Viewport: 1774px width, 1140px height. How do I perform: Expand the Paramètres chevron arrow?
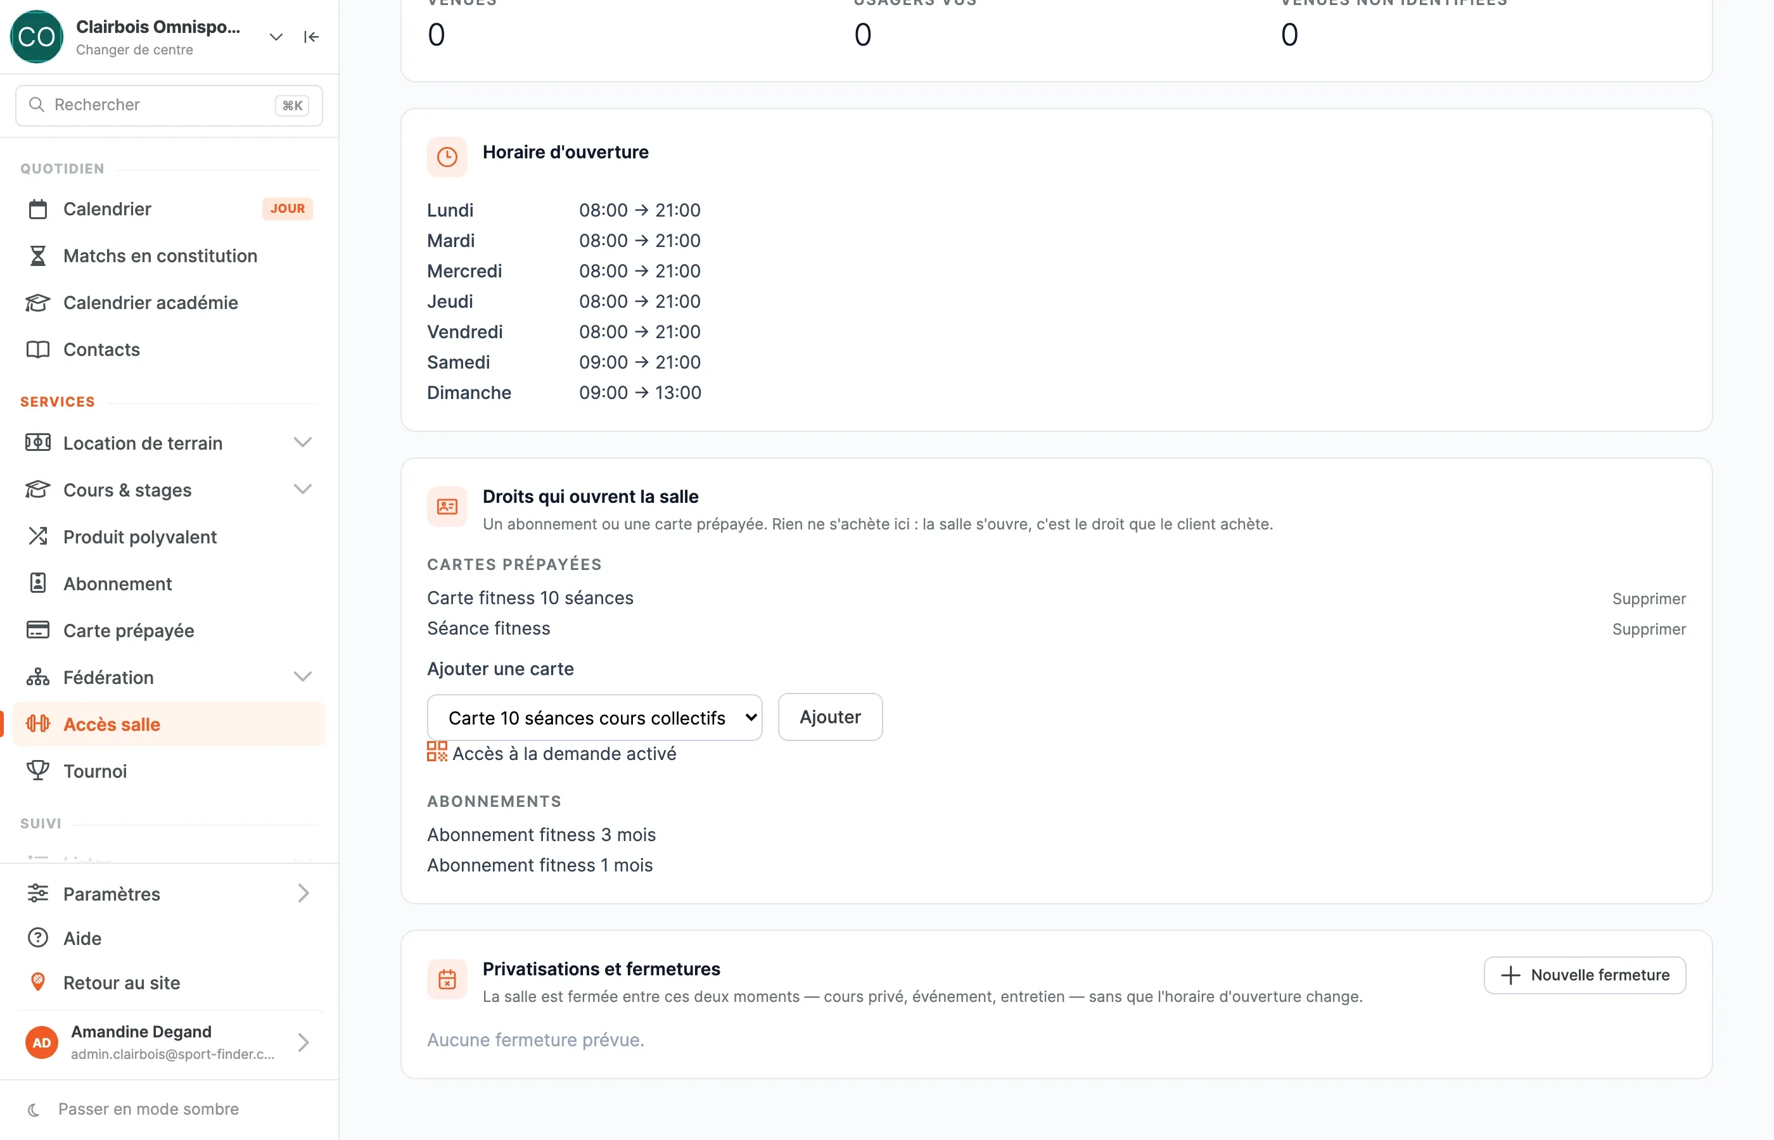tap(303, 894)
